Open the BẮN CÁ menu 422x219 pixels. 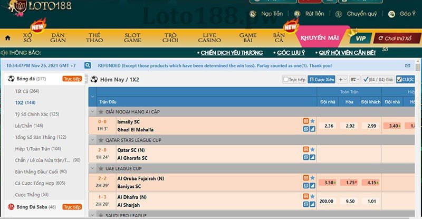pyautogui.click(x=279, y=37)
